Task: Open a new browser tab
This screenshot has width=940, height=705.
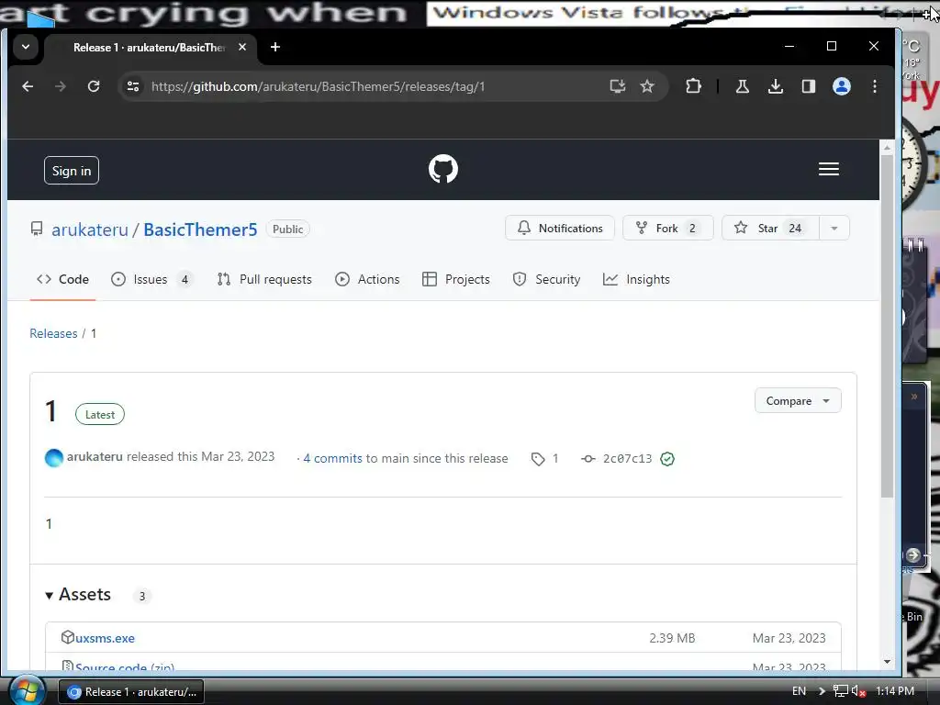Action: point(275,47)
